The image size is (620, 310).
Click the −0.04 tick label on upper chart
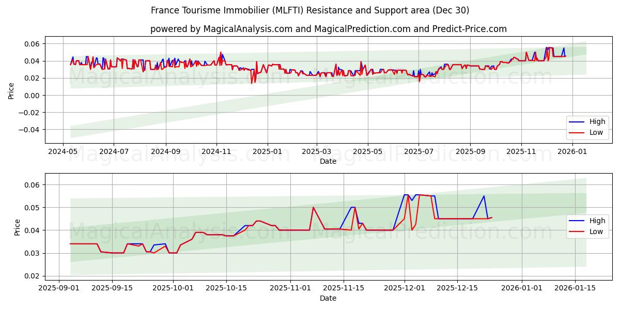32,130
